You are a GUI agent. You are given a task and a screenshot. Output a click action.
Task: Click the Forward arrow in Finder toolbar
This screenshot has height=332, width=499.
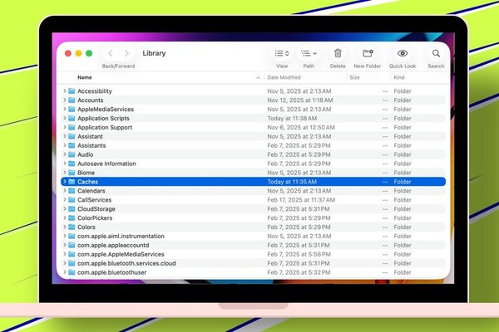pos(126,53)
